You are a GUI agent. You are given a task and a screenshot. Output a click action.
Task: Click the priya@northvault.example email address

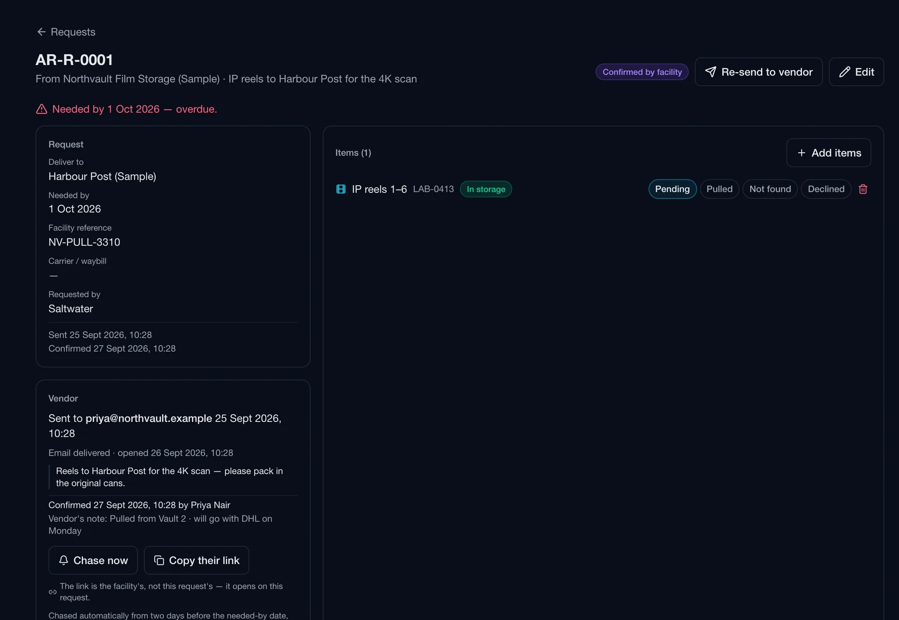(x=149, y=418)
